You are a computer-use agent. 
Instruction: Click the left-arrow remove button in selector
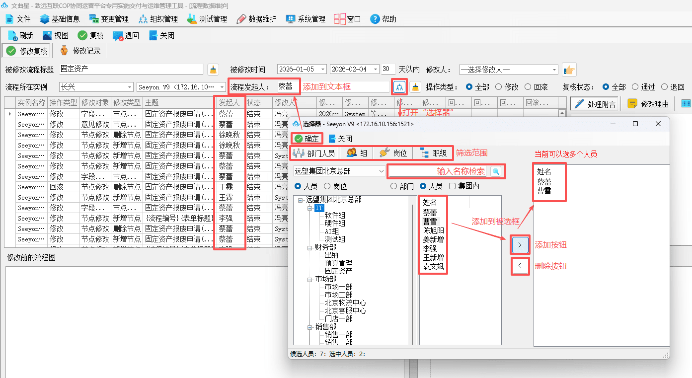(520, 266)
